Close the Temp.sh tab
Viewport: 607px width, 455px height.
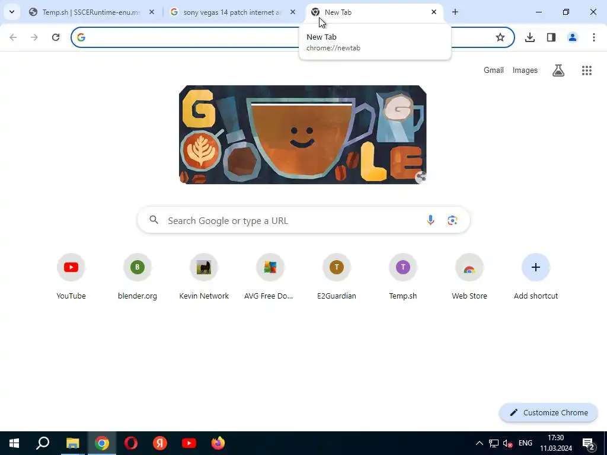152,12
